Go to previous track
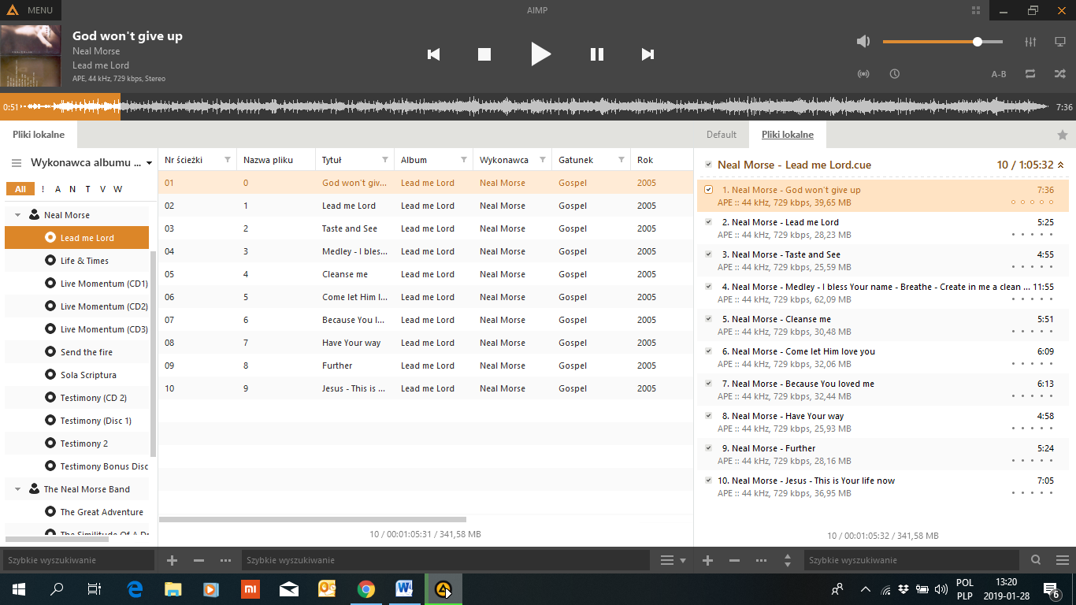1076x605 pixels. coord(433,54)
